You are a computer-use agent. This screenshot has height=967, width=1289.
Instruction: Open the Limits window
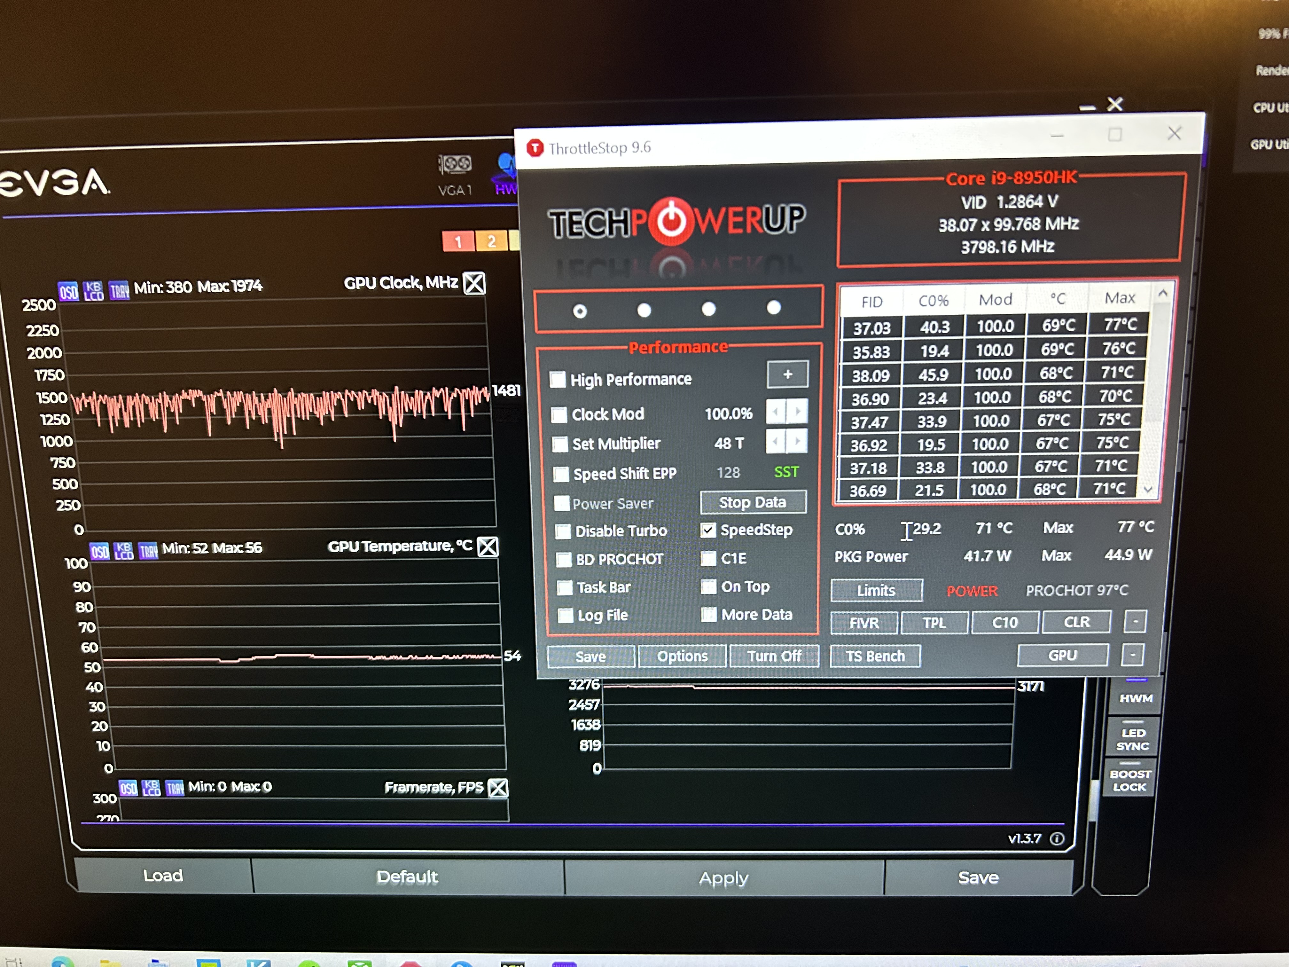tap(876, 590)
